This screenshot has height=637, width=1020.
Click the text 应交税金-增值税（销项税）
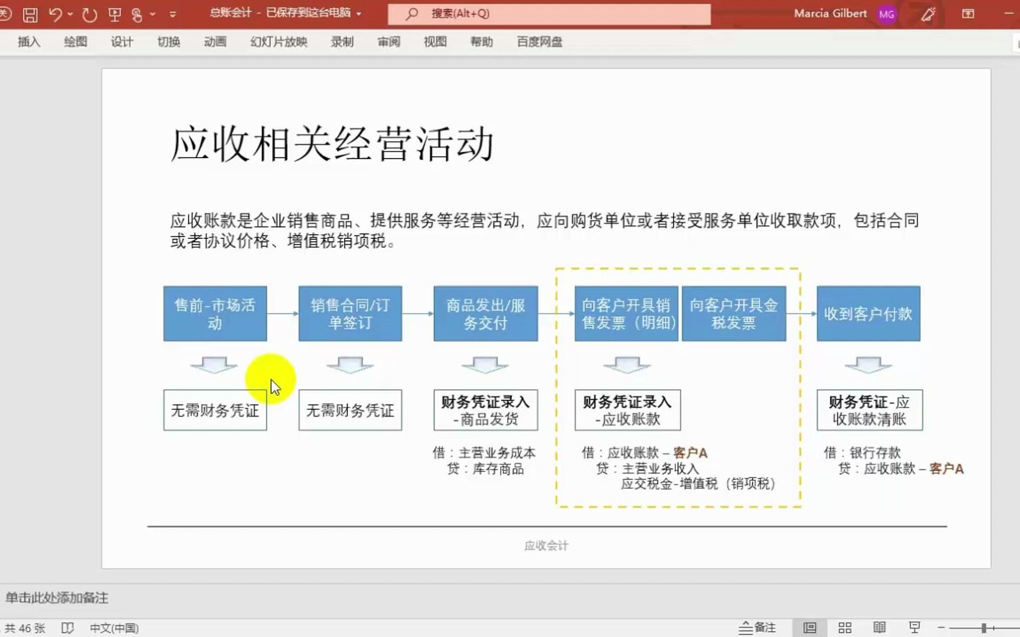[698, 484]
